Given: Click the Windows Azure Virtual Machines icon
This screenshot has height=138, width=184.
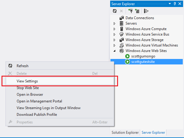Looking at the screenshot, I should [122, 45].
